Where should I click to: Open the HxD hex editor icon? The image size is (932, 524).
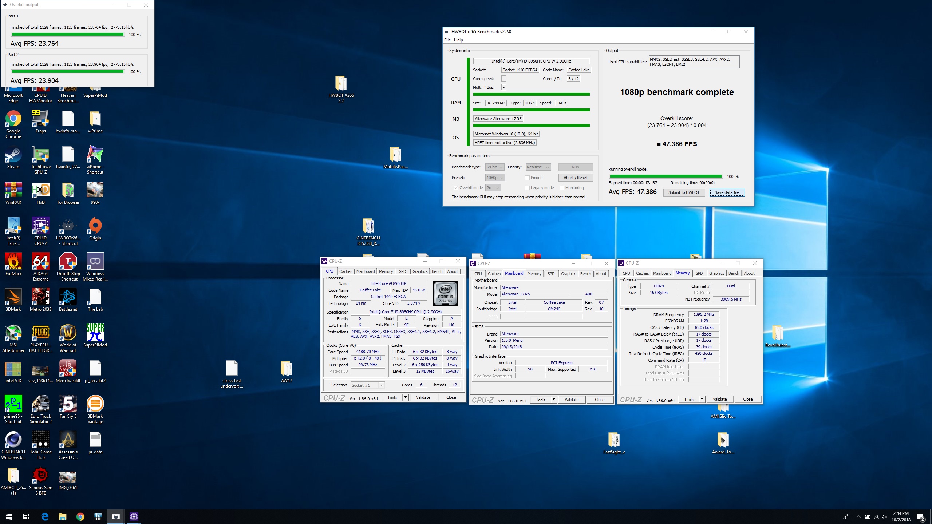point(41,193)
